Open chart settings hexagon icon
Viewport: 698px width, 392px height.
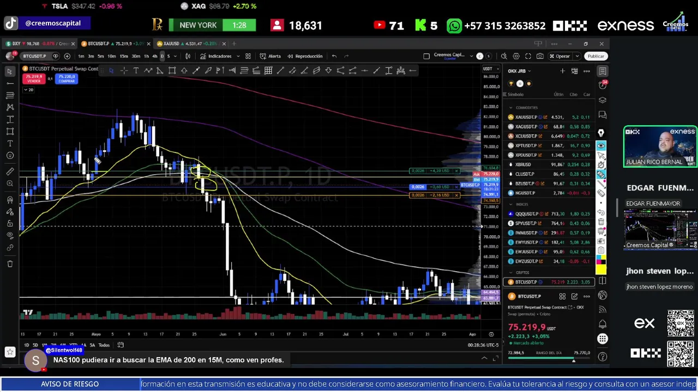pyautogui.click(x=516, y=56)
